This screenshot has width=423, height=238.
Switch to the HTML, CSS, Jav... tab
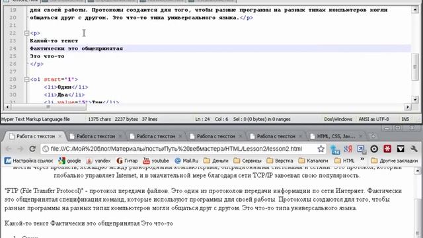(x=336, y=136)
